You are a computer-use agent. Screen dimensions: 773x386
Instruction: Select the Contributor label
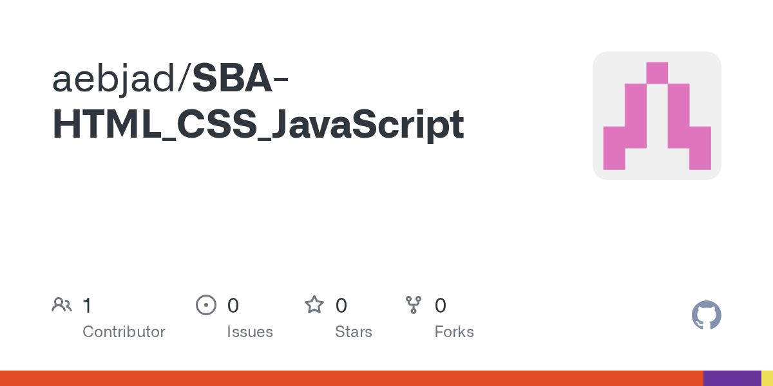coord(124,332)
